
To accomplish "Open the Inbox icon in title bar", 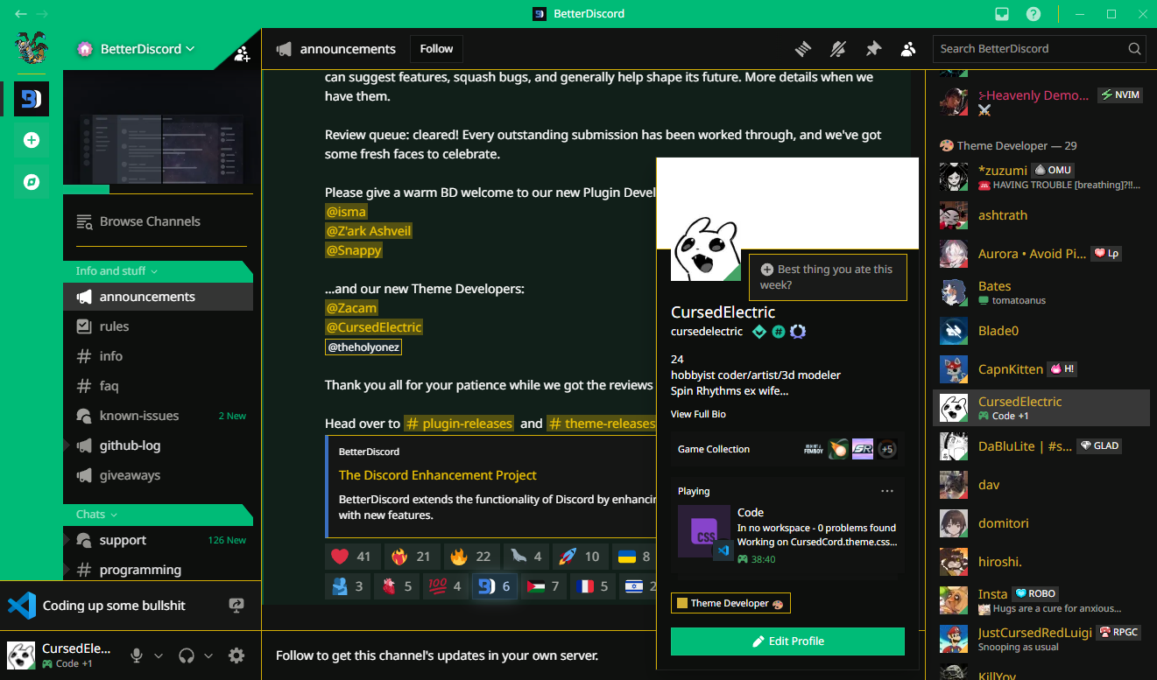I will (x=1002, y=14).
